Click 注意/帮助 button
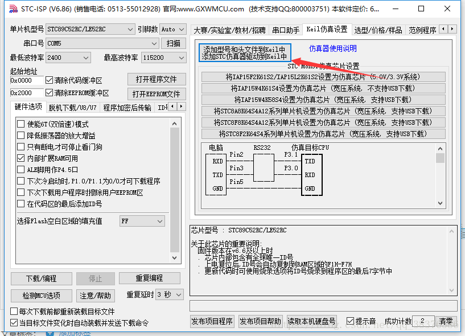The width and height of the screenshot is (465, 336). [96, 296]
